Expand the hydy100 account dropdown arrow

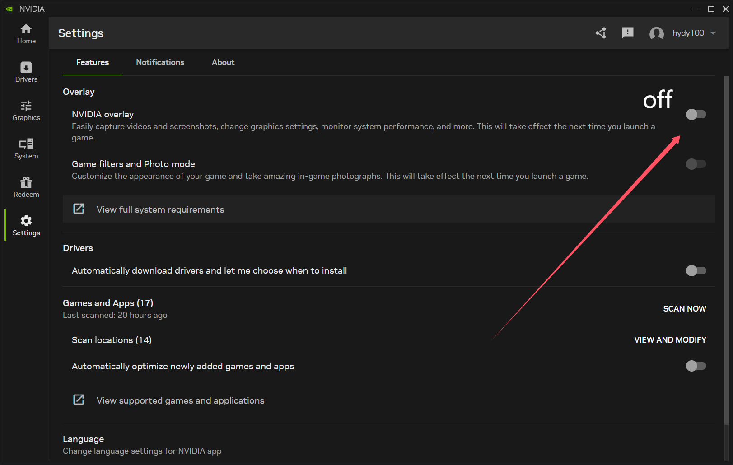click(x=713, y=33)
